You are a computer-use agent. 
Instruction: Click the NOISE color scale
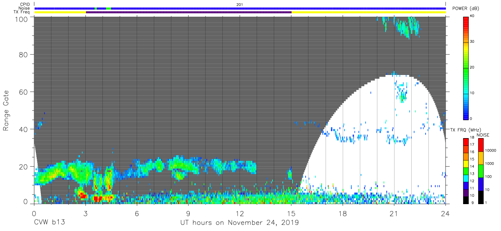[x=480, y=170]
